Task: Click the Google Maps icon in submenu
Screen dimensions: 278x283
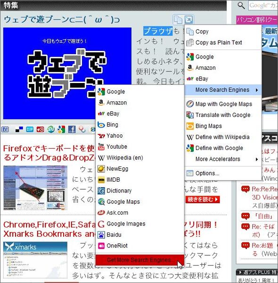Action: [101, 202]
